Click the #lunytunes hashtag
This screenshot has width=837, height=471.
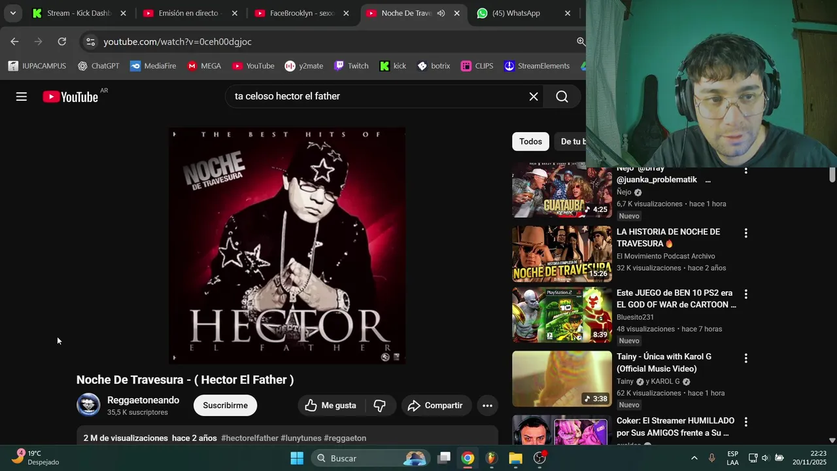tap(301, 438)
